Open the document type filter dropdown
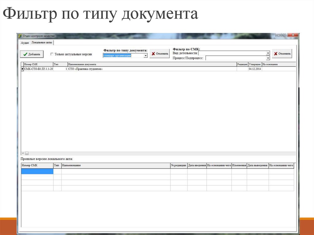314x235 pixels. [x=146, y=56]
